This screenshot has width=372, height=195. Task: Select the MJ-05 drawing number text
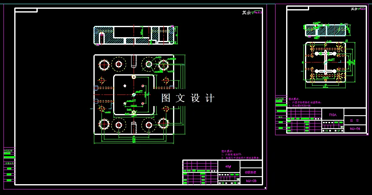point(251,181)
